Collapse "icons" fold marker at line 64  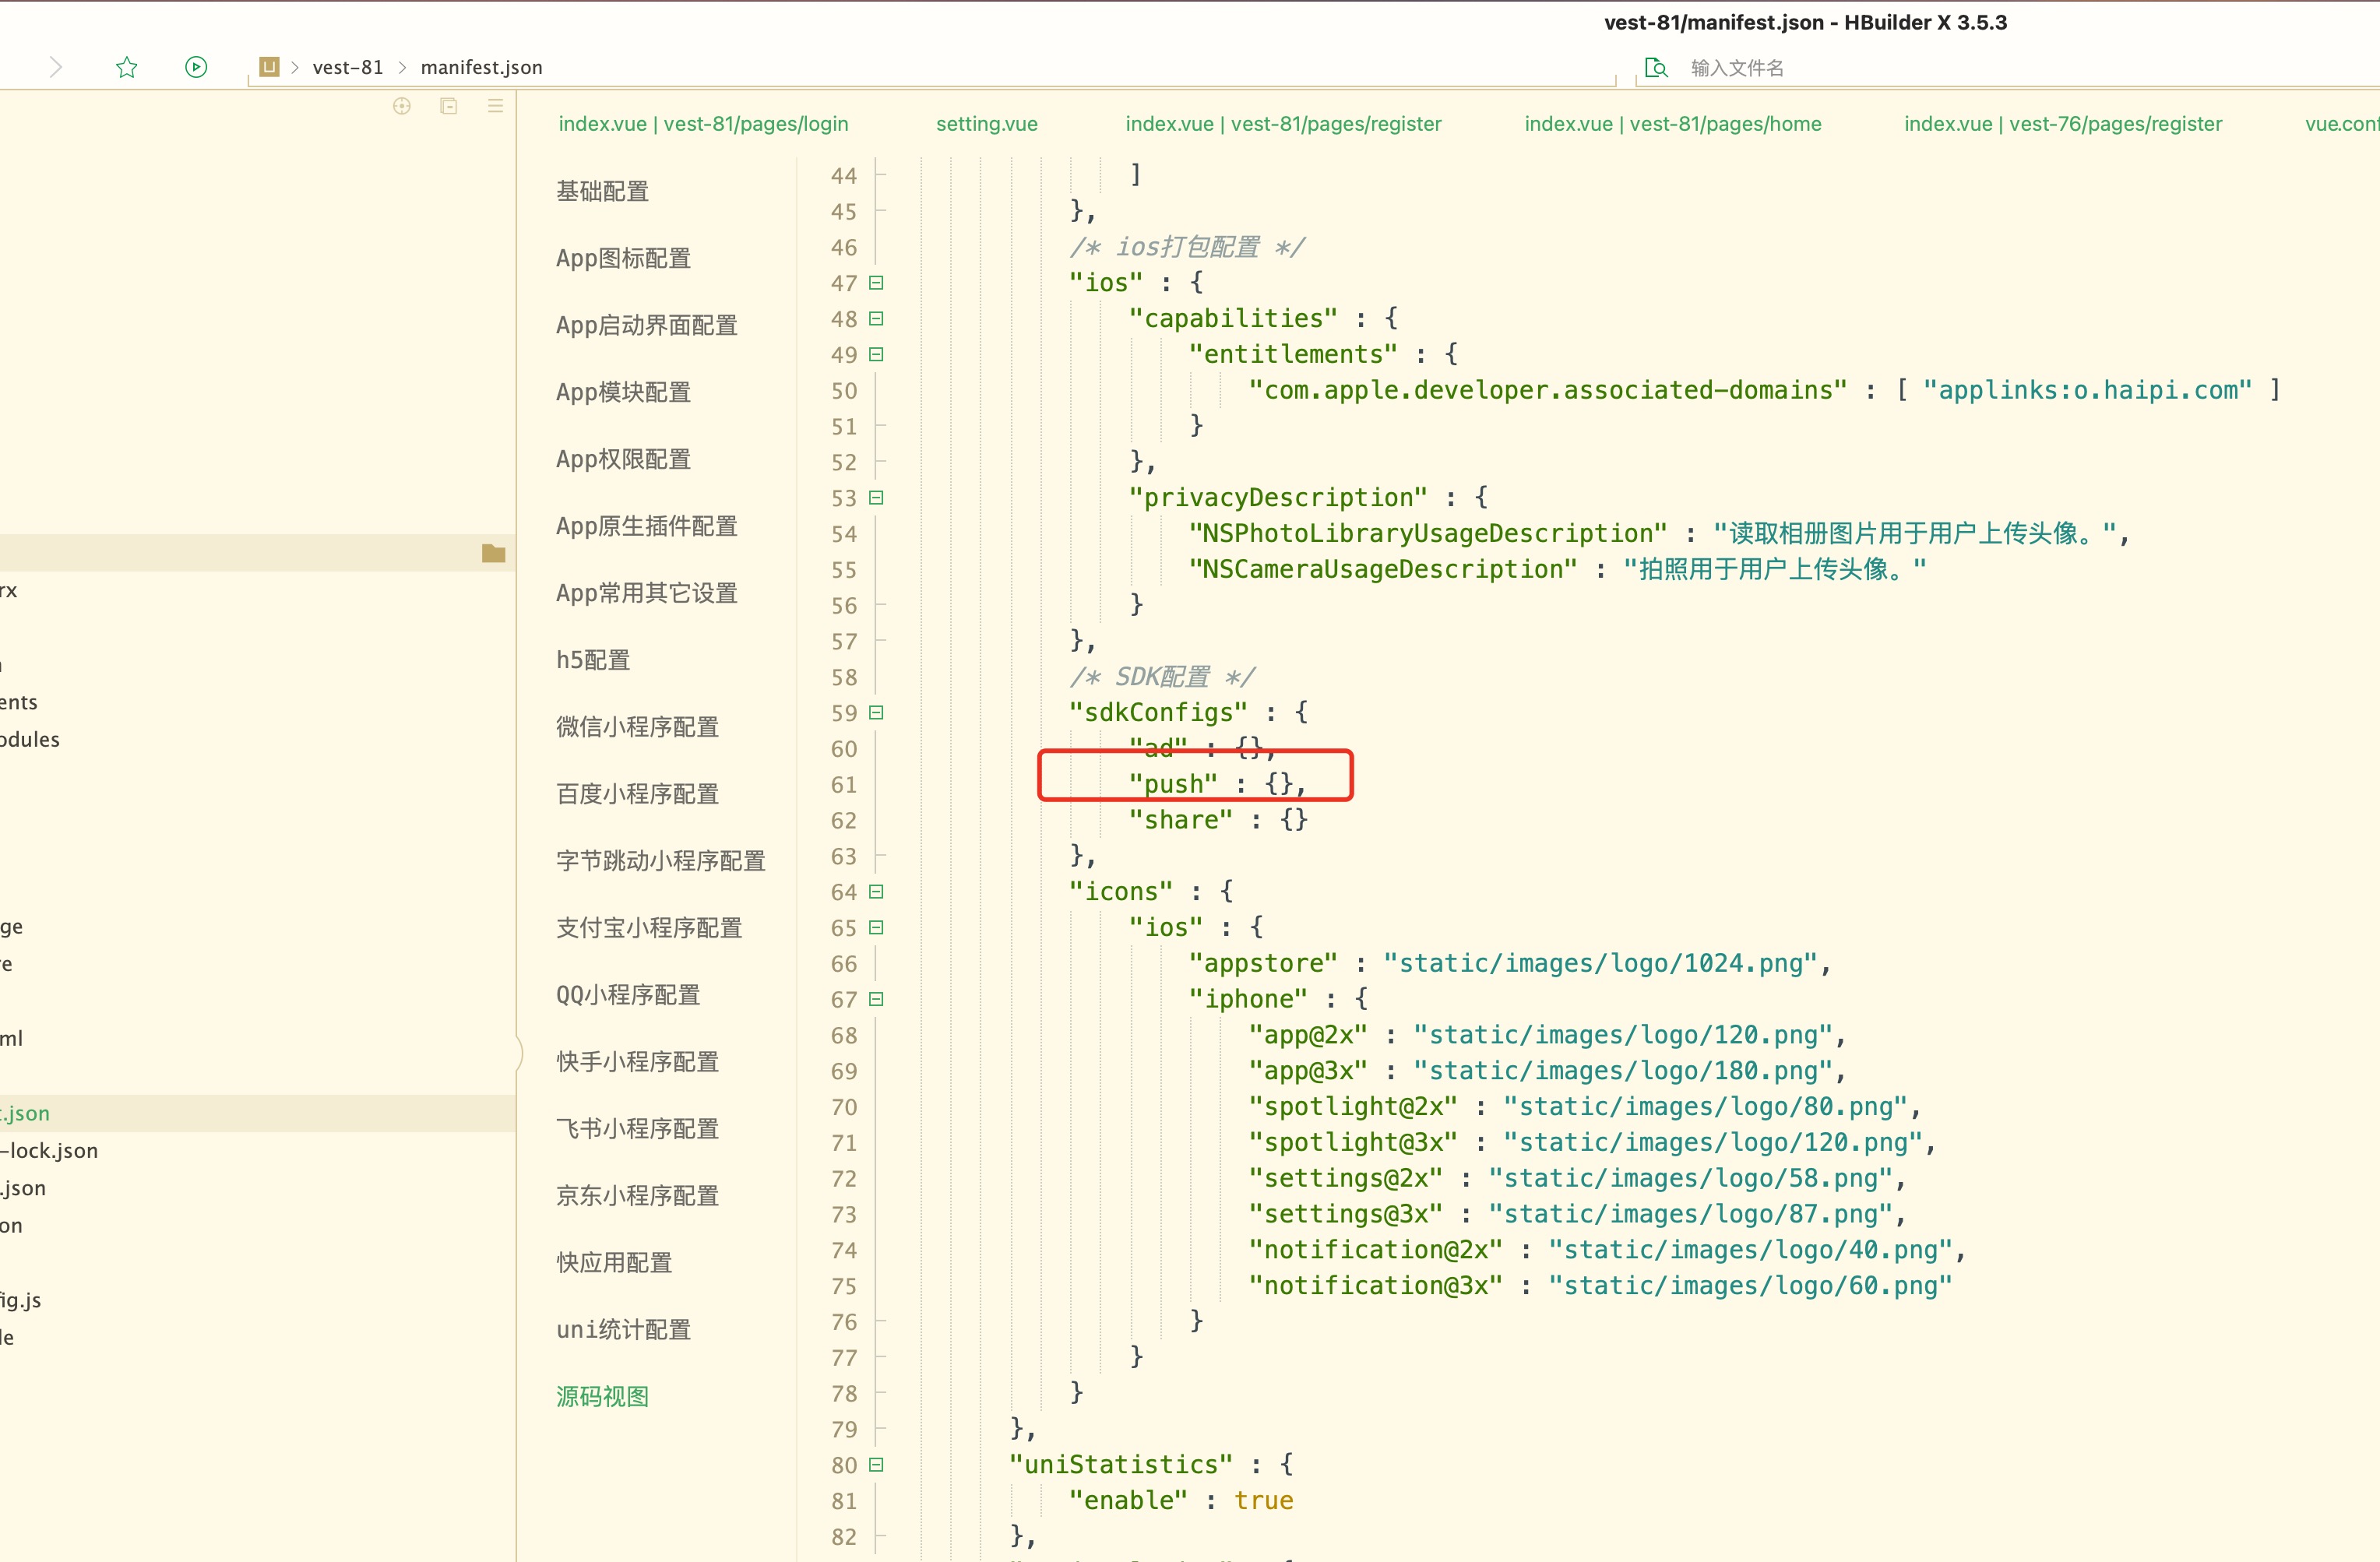click(876, 892)
